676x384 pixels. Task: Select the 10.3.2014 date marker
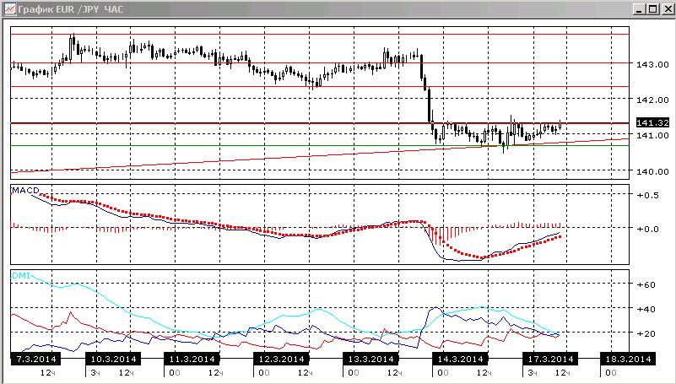(x=113, y=359)
